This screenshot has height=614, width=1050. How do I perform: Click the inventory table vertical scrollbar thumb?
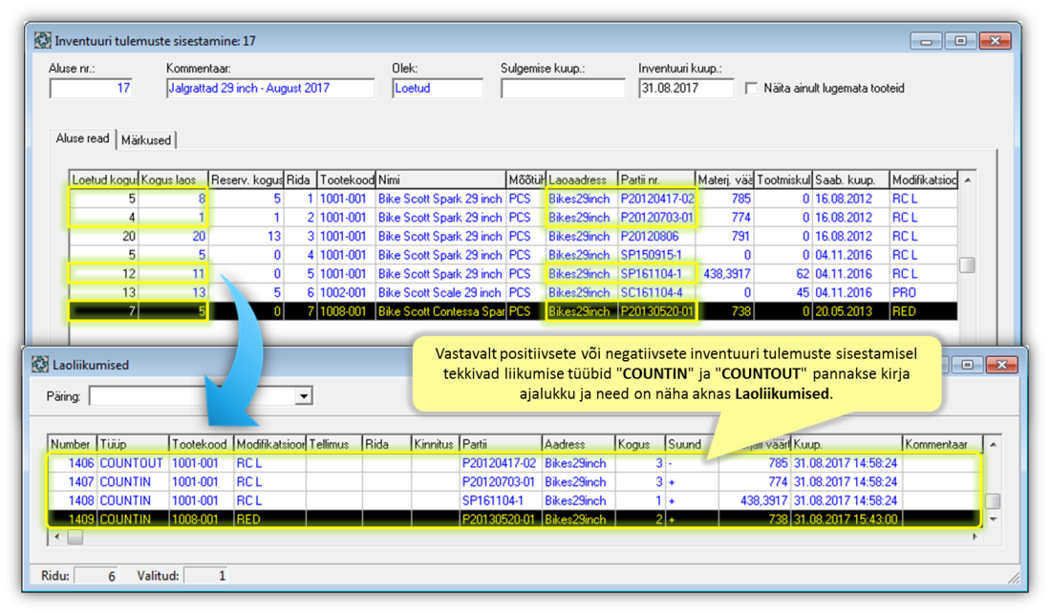[x=967, y=265]
